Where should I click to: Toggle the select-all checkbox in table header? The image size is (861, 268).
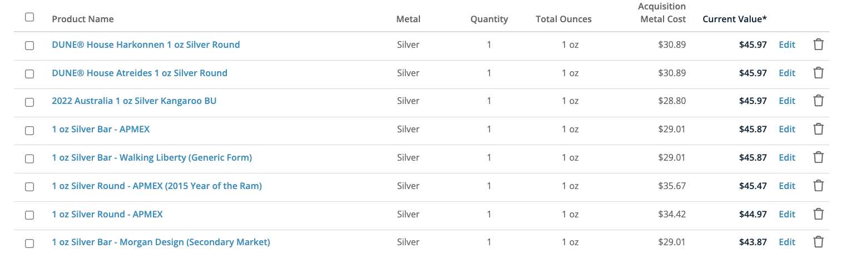(29, 17)
